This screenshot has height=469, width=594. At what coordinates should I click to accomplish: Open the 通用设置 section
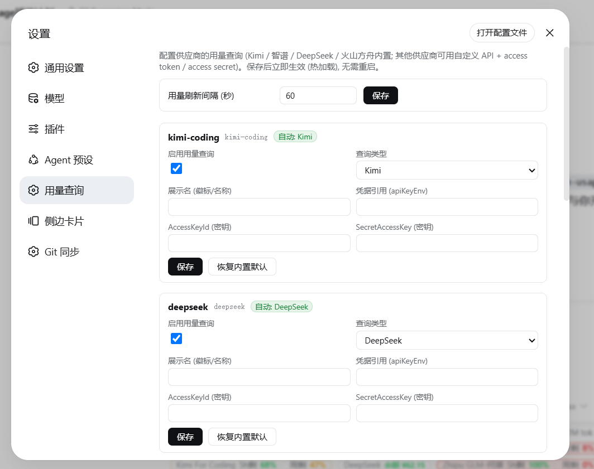point(76,68)
